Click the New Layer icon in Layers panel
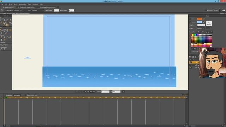The height and width of the screenshot is (127, 226). tap(190, 57)
